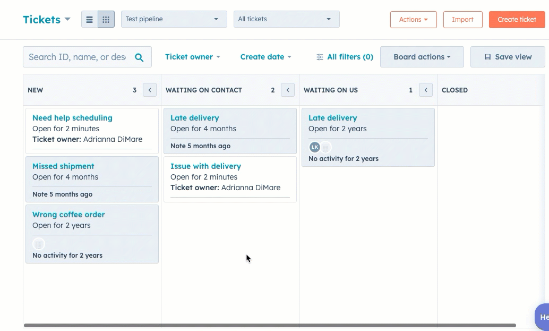Click Save view button
The width and height of the screenshot is (549, 331).
508,57
